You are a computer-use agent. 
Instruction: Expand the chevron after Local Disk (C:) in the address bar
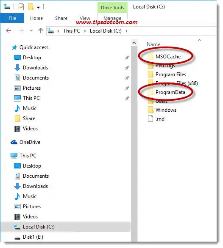tap(126, 31)
